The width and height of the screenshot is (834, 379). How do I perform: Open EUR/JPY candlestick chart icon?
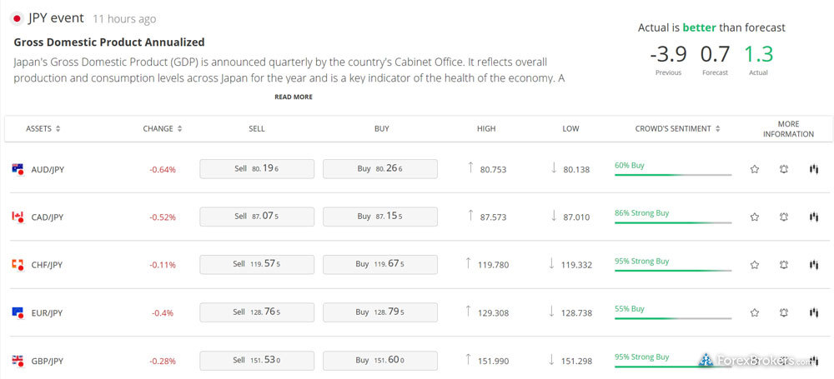click(813, 312)
